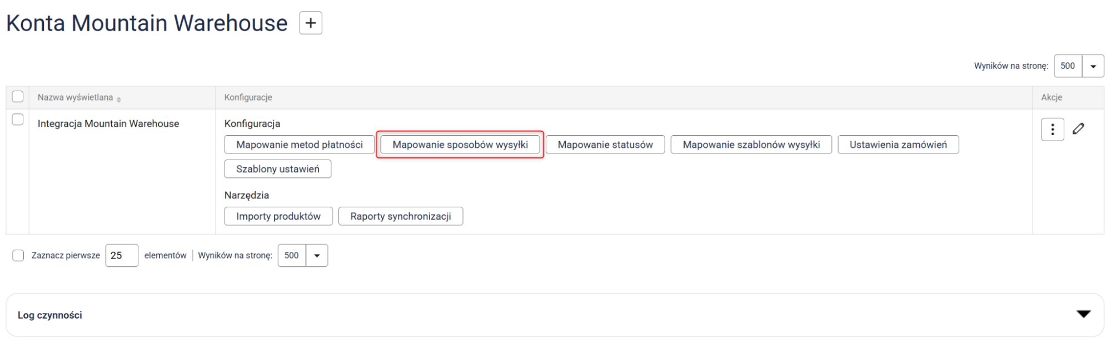Expand the Log czynności panel arrow
Image resolution: width=1111 pixels, height=343 pixels.
tap(1083, 314)
